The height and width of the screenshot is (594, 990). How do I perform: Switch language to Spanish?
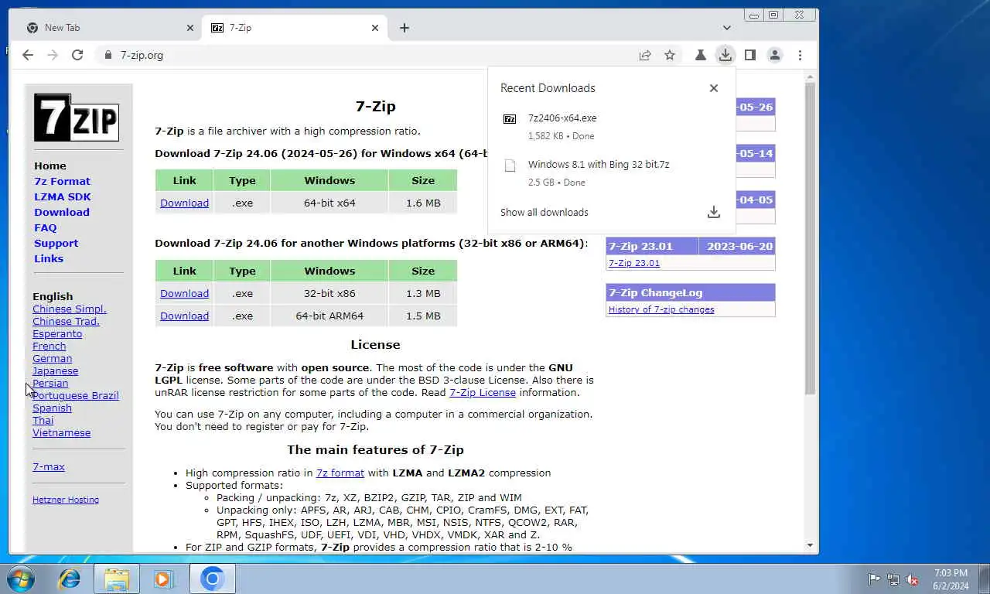[52, 408]
